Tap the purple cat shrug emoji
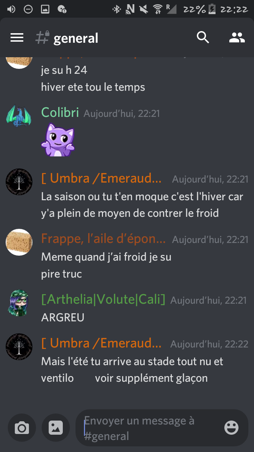254x452 pixels. (x=58, y=140)
